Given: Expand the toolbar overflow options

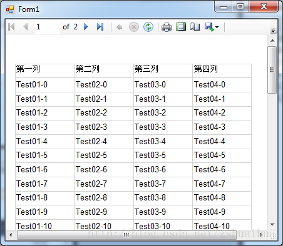Looking at the screenshot, I should pos(273,31).
